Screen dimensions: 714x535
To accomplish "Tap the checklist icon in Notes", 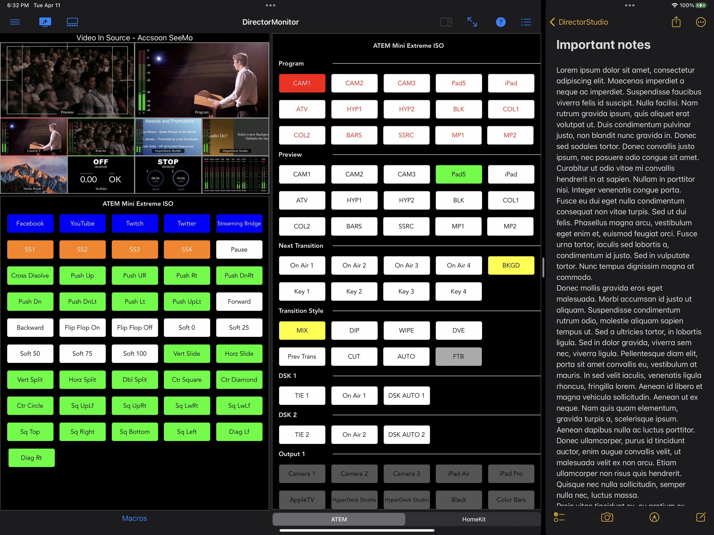I will point(559,517).
